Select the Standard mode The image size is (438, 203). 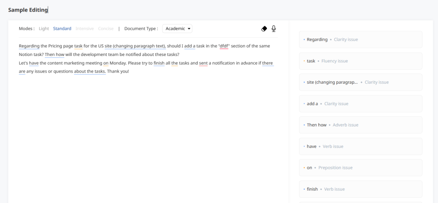pyautogui.click(x=62, y=29)
